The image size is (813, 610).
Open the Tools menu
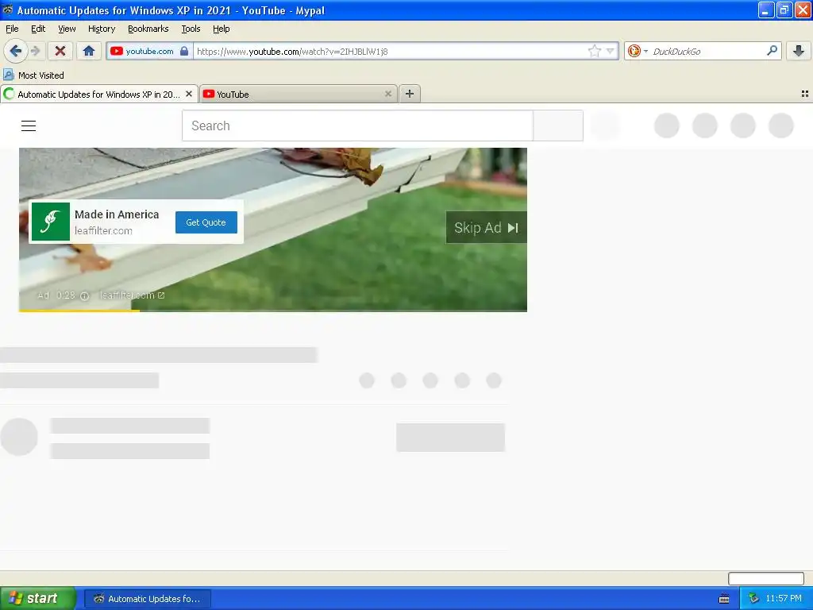click(191, 29)
